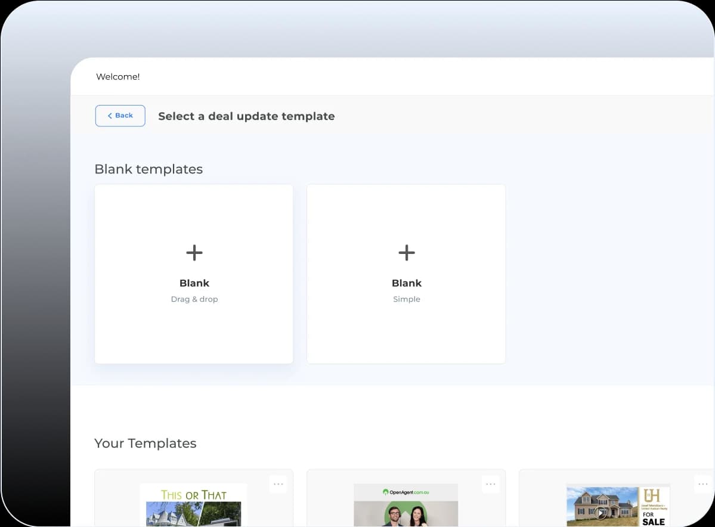Click the 'Welcome!' header text
The image size is (715, 527).
(x=118, y=77)
